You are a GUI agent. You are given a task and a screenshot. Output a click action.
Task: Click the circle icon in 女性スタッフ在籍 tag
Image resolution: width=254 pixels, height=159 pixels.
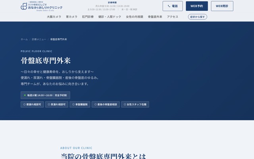tap(125, 105)
